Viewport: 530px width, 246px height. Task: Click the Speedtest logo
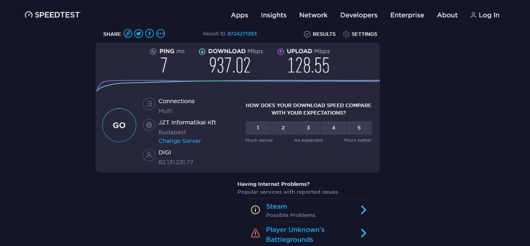tap(52, 15)
